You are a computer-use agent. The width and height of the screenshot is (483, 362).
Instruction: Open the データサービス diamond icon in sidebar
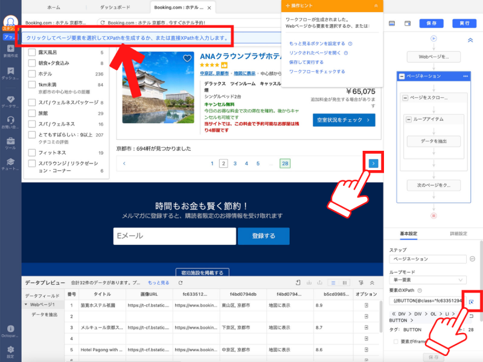[x=10, y=99]
